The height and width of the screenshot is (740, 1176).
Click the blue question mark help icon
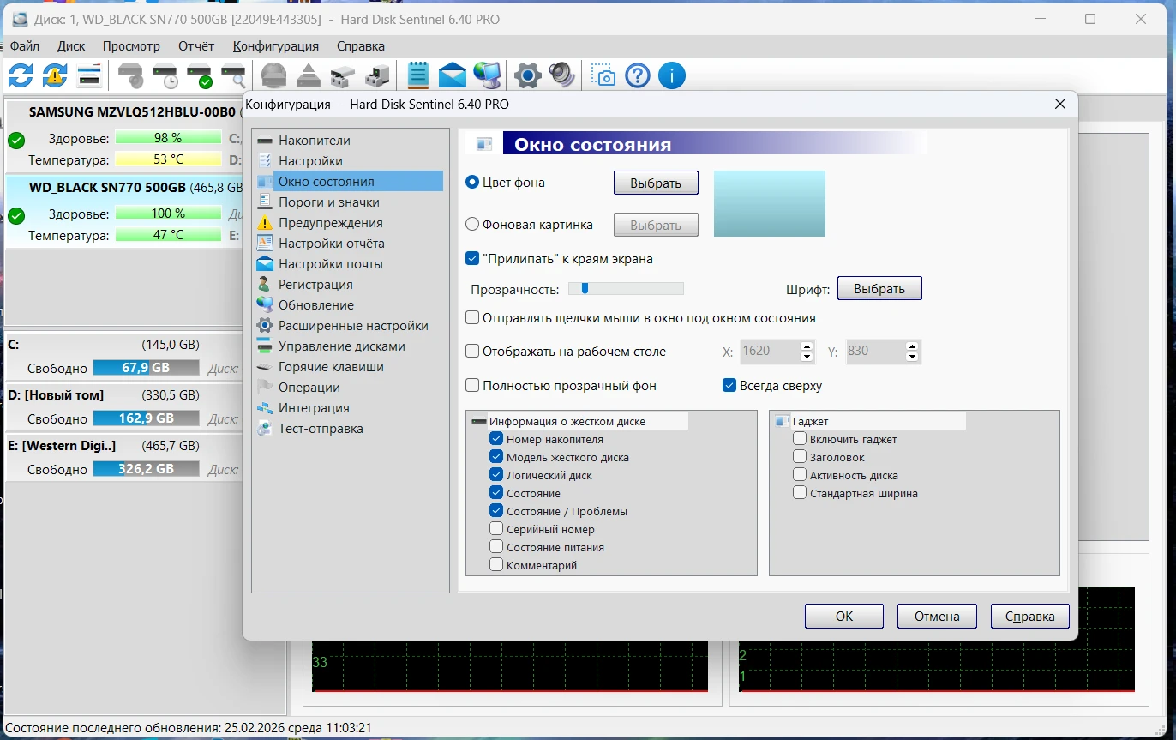tap(638, 75)
